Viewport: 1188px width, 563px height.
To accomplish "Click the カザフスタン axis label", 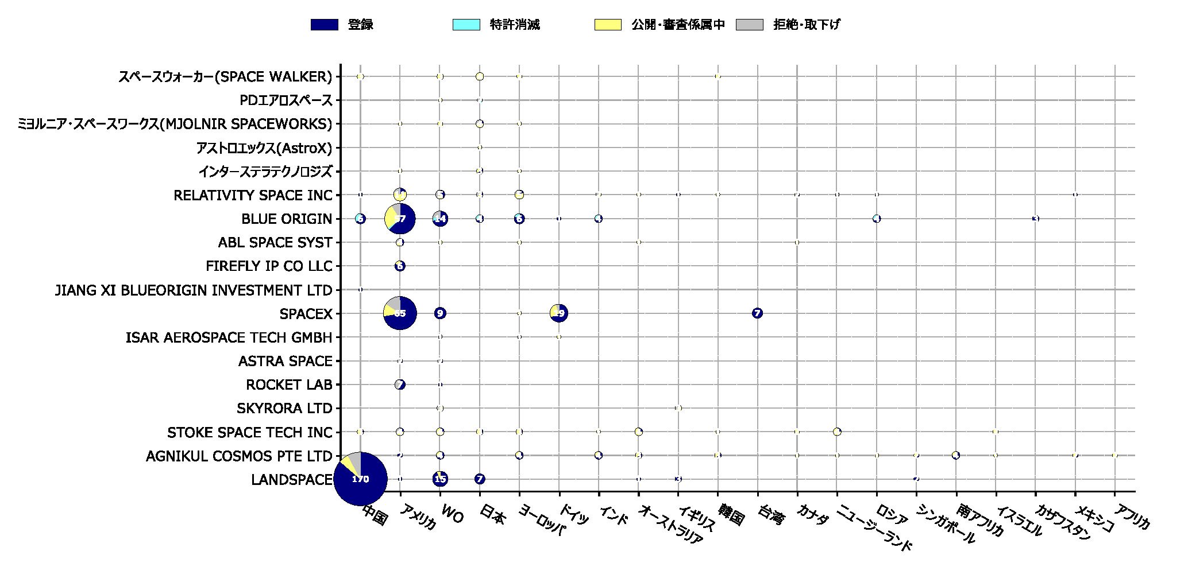I will pos(1063,523).
